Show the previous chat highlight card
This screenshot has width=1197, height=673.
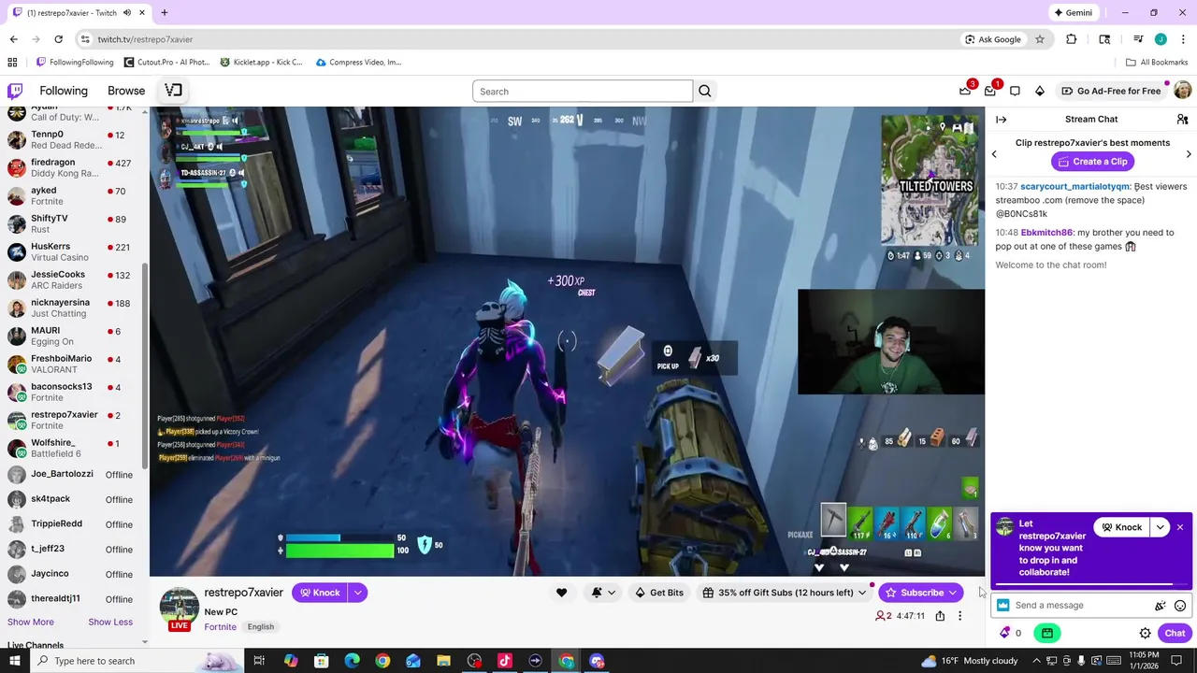pos(994,153)
